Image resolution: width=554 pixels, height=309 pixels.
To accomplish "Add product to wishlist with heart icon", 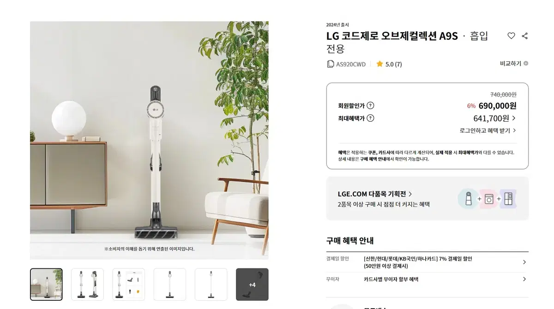I will (511, 36).
